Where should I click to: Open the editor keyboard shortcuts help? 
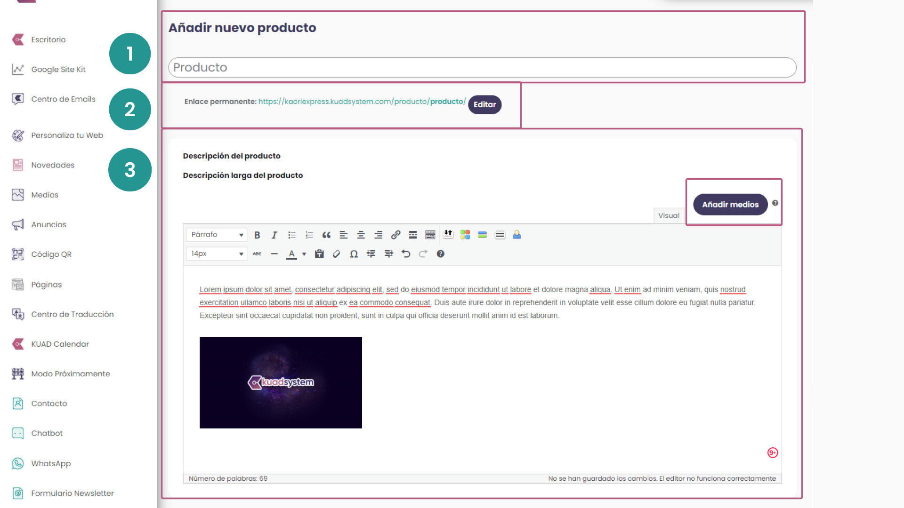click(441, 254)
